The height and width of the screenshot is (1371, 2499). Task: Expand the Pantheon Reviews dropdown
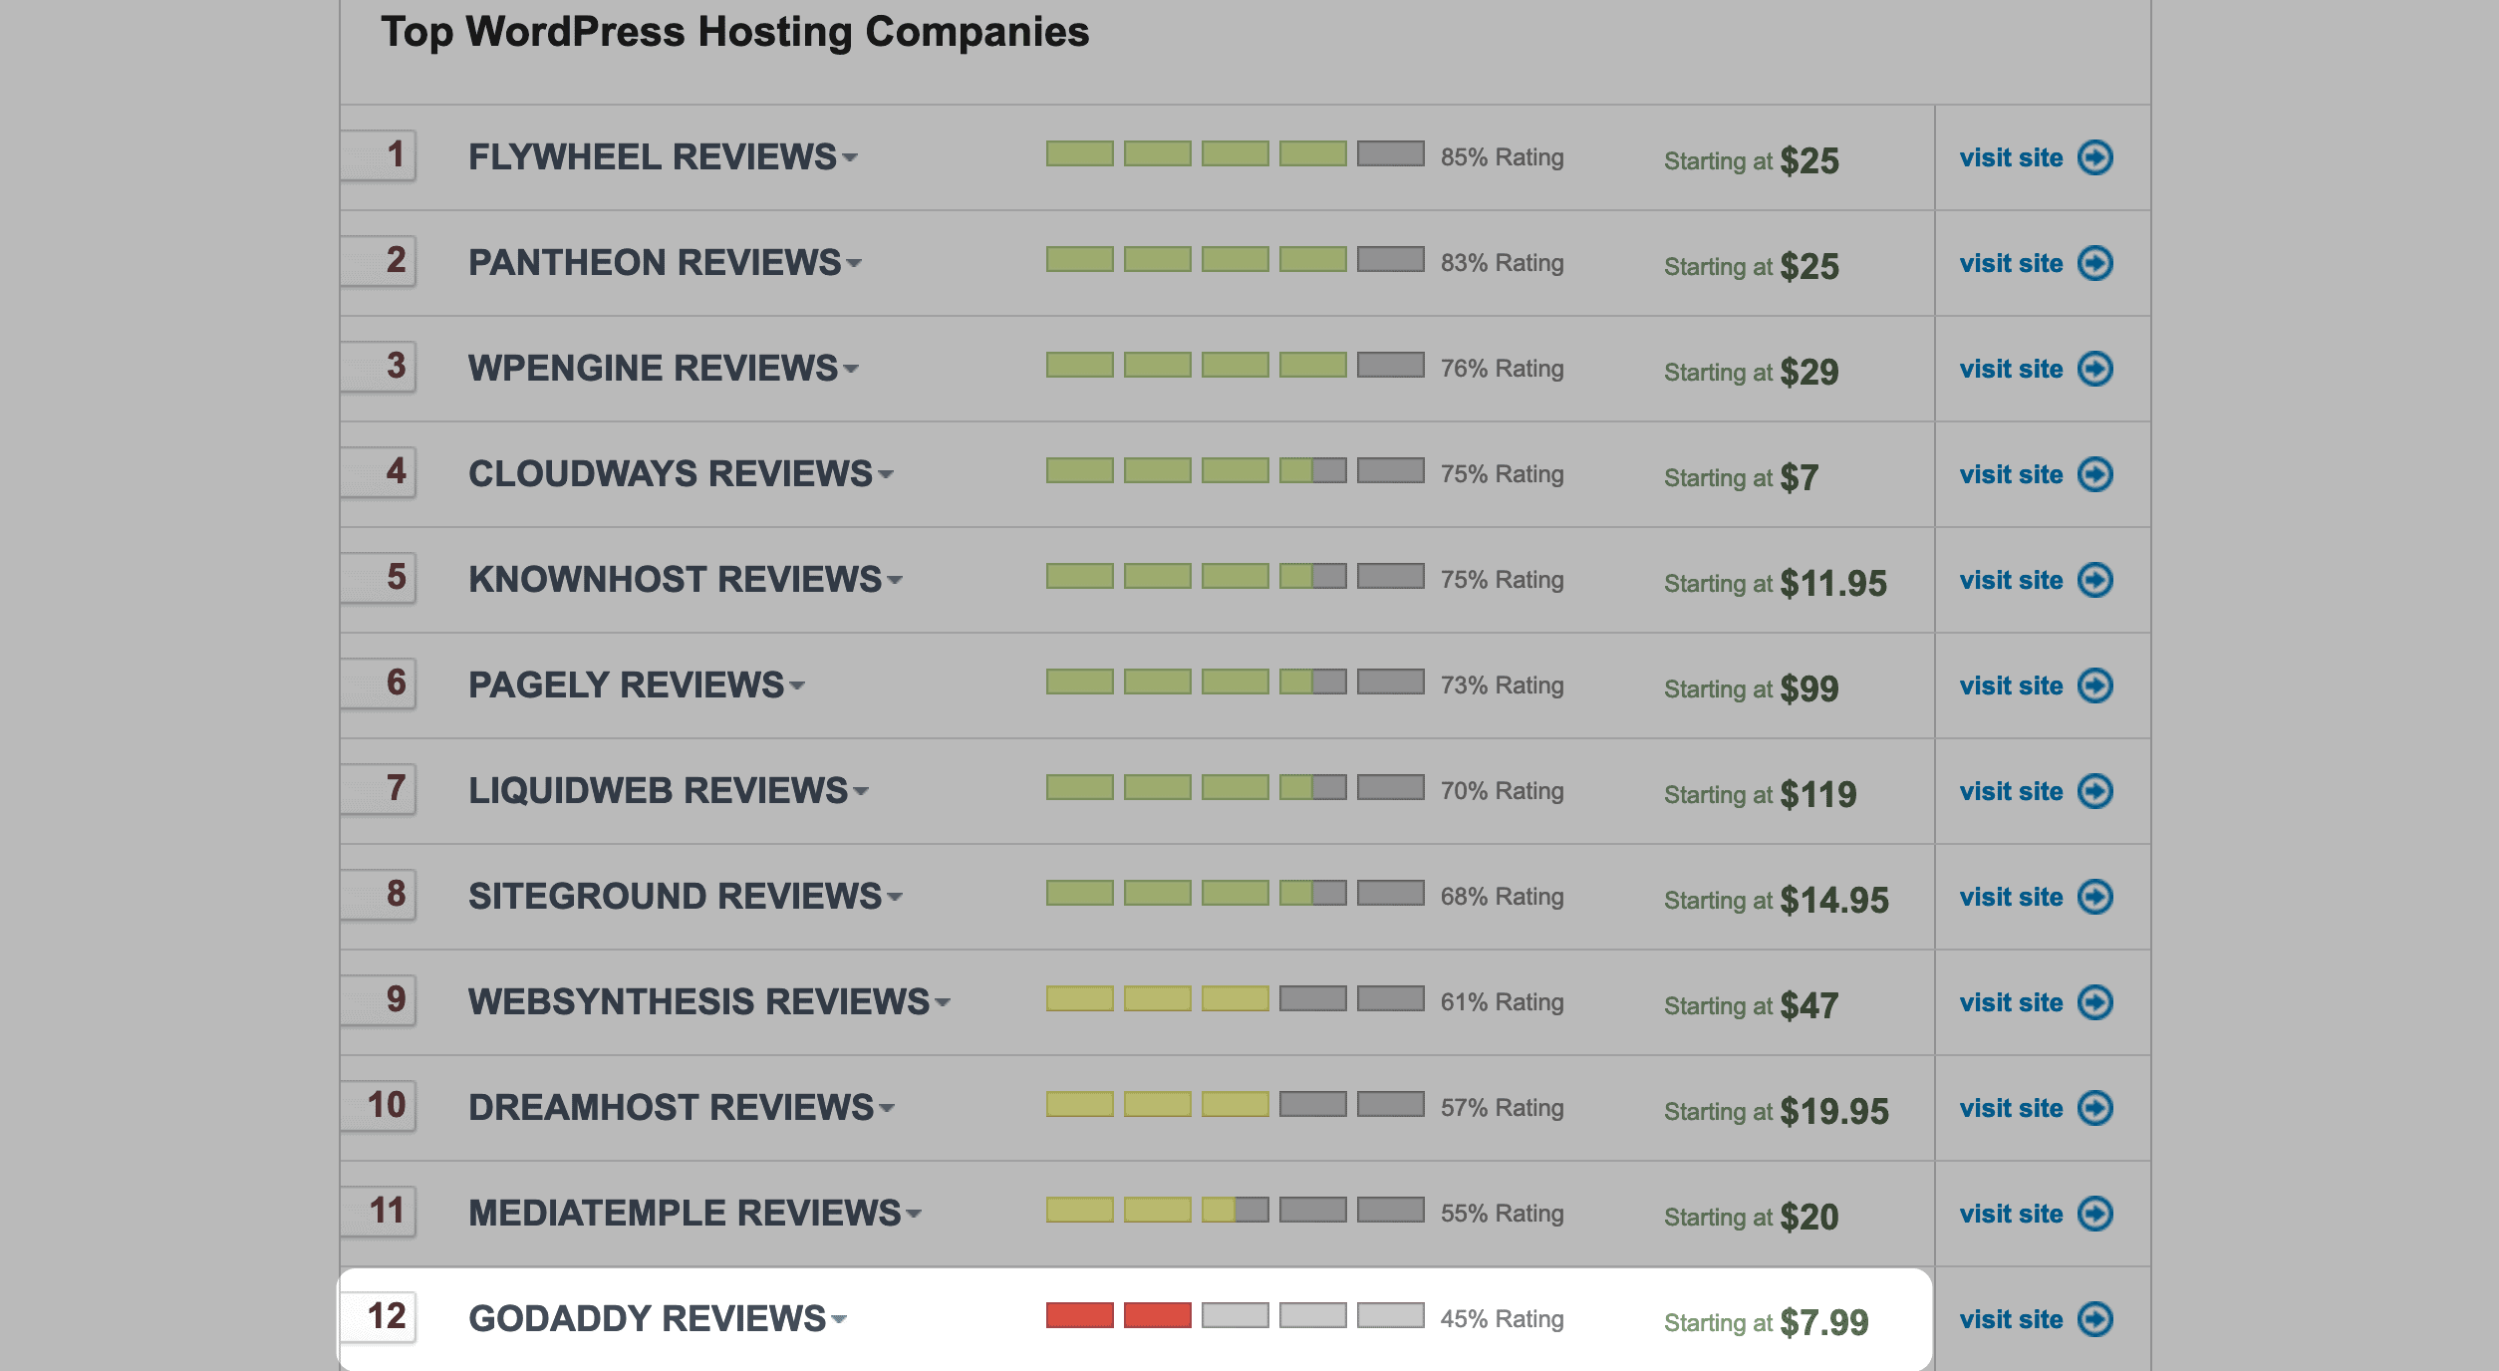[854, 263]
